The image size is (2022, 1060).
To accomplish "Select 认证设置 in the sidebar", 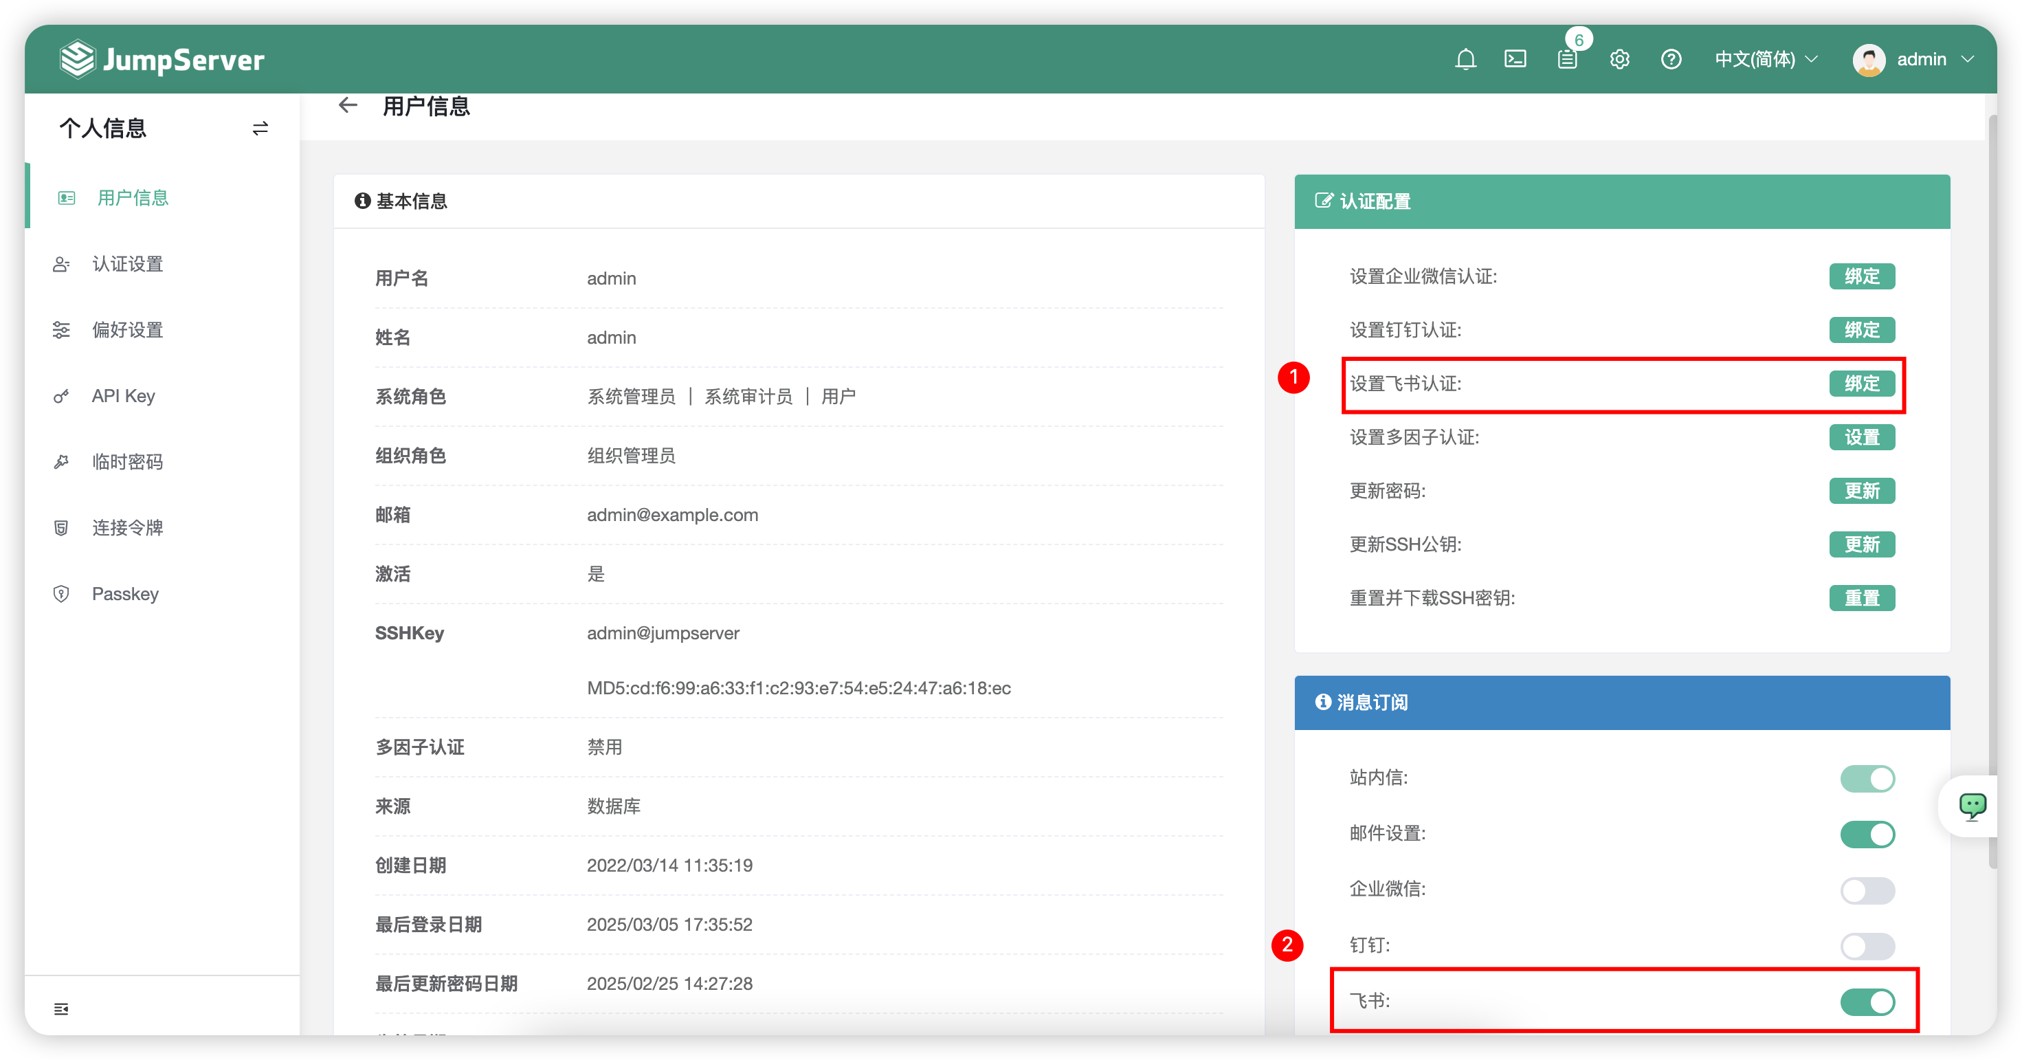I will pyautogui.click(x=127, y=264).
